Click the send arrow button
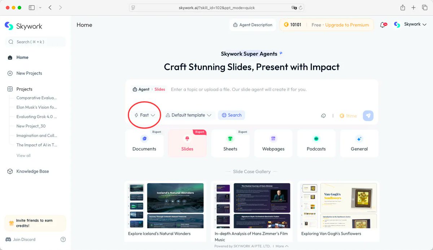The image size is (433, 250). [368, 116]
